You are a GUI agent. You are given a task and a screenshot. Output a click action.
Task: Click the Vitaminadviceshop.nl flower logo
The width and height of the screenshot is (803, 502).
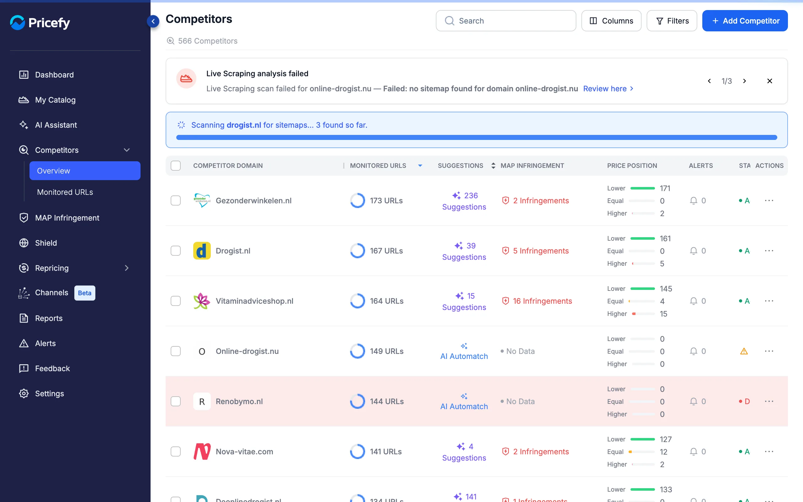click(202, 301)
